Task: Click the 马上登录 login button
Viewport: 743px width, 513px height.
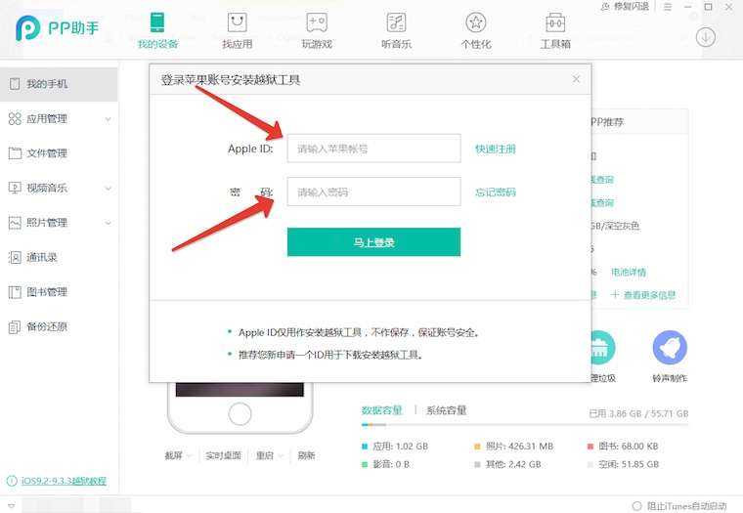Action: (x=373, y=242)
